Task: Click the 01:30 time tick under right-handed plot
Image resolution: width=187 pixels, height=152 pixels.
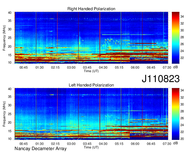Action: tap(40, 67)
